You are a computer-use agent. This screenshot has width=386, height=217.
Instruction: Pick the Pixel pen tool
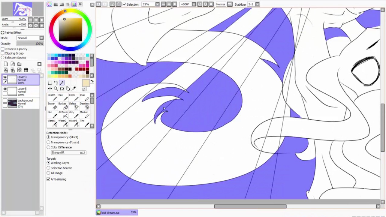pos(84,97)
